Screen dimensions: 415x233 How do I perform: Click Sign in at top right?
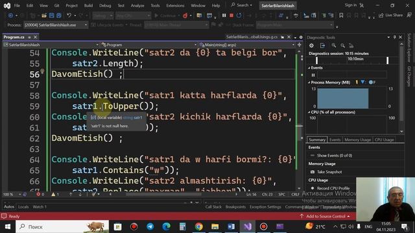point(354,5)
